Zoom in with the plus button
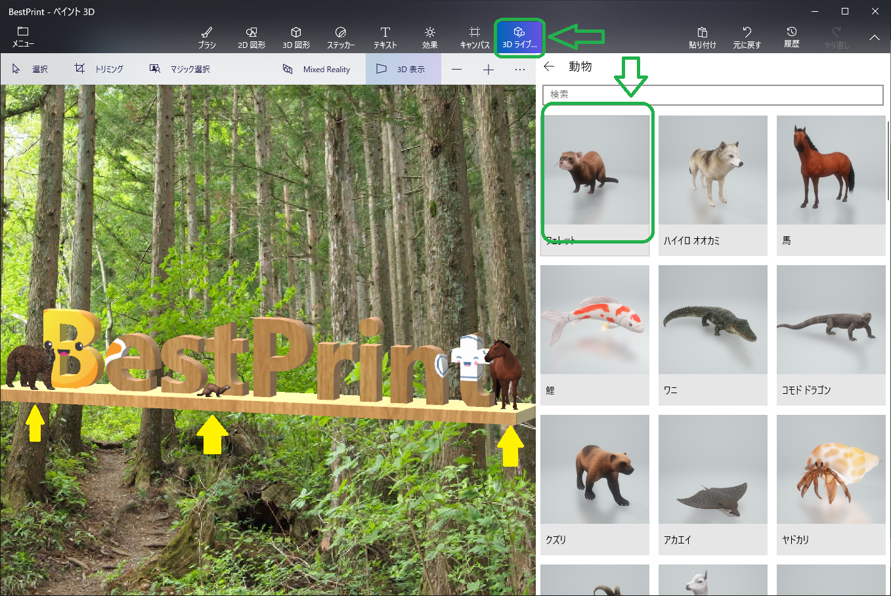The height and width of the screenshot is (596, 891). [x=489, y=69]
